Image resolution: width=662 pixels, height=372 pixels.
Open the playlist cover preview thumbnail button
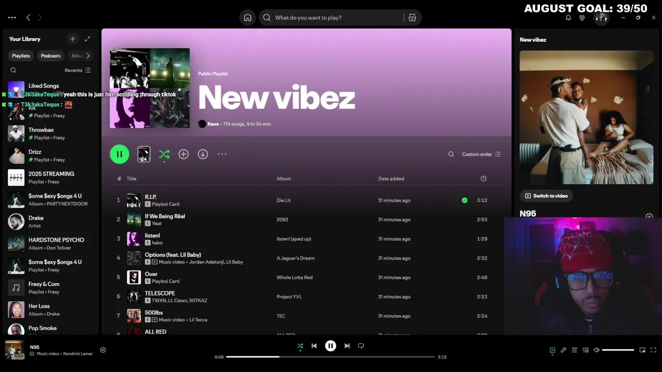tap(144, 154)
